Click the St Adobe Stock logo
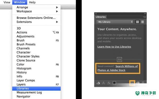The height and width of the screenshot is (99, 159). coord(119,59)
